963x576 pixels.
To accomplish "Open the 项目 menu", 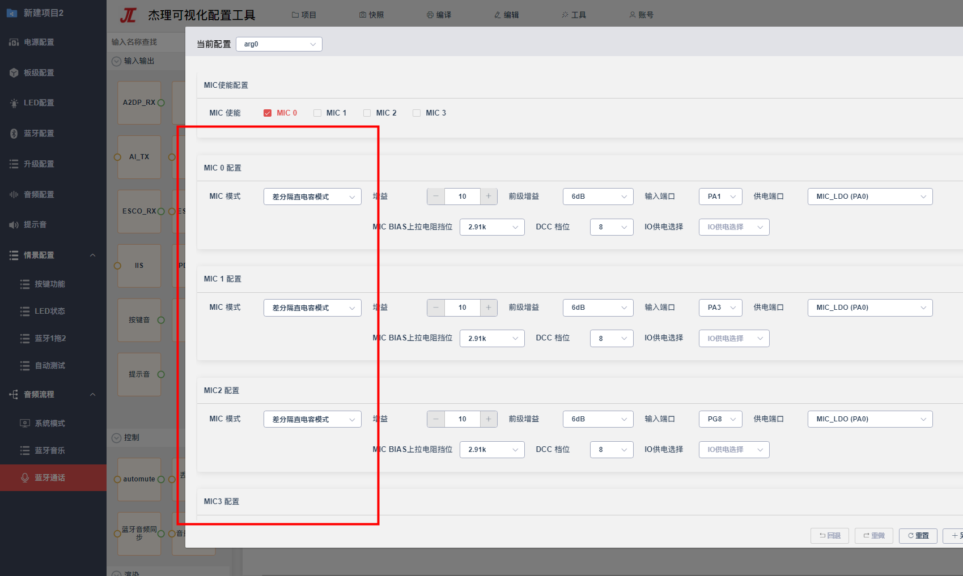I will 304,15.
